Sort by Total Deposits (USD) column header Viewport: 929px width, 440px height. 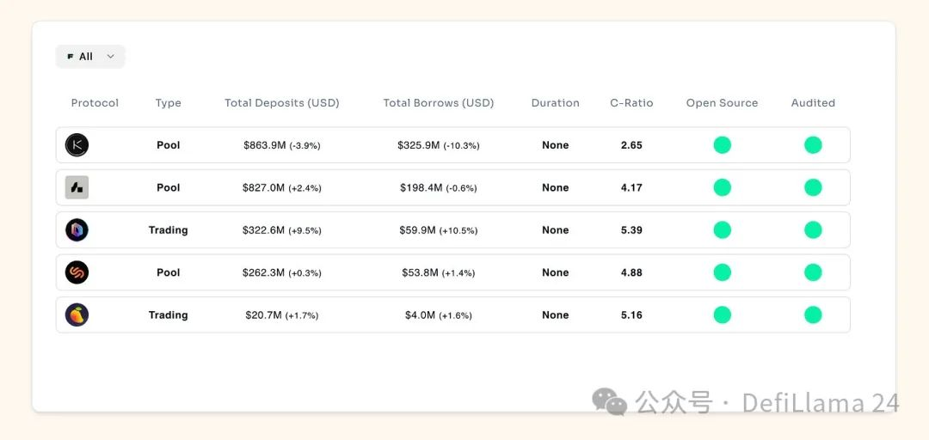pos(282,103)
